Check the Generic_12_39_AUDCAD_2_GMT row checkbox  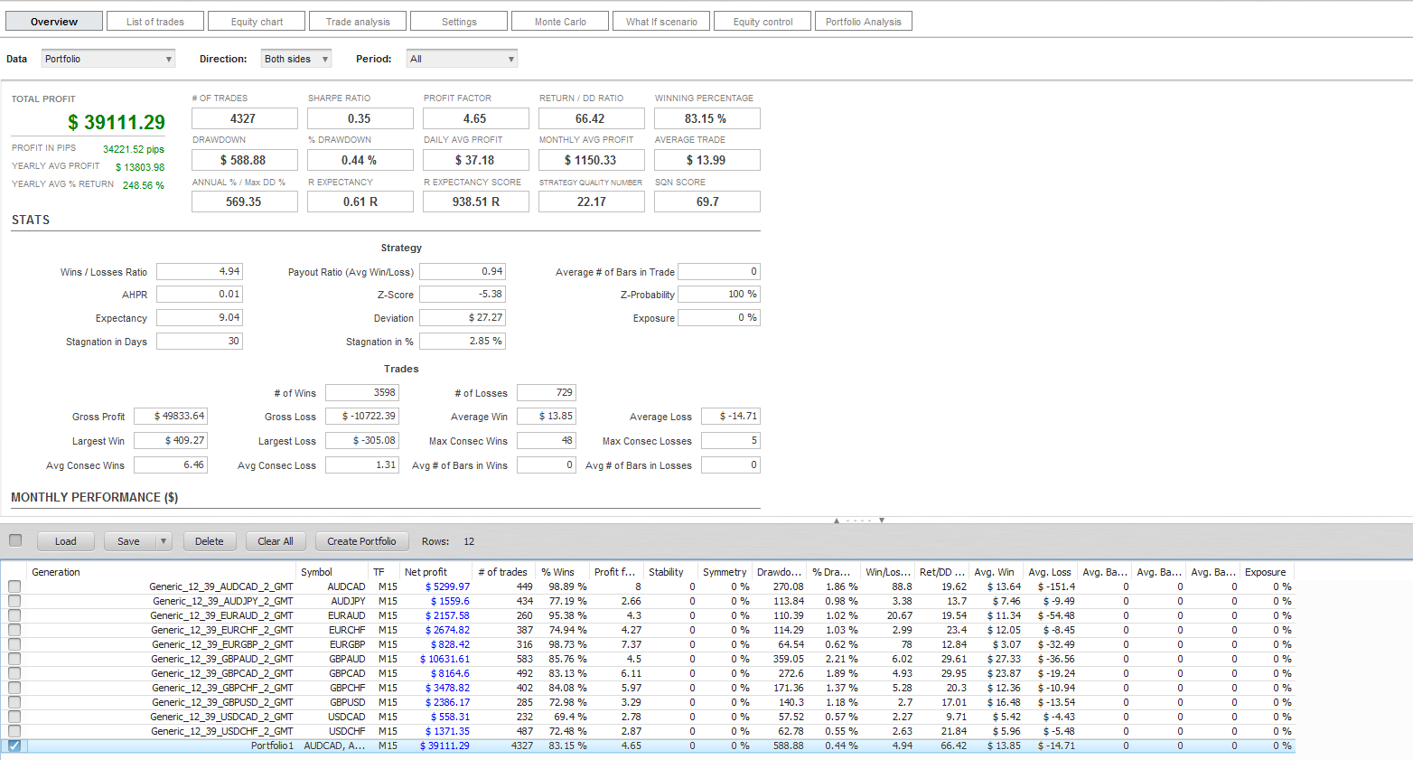[x=14, y=586]
